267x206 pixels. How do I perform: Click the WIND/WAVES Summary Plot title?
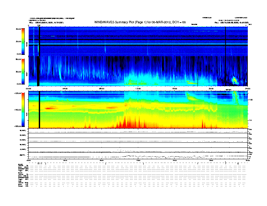point(140,22)
